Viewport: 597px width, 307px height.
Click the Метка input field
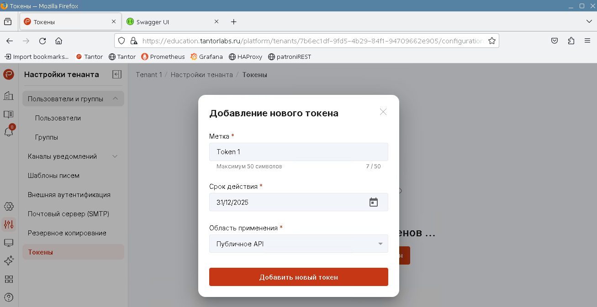pos(298,152)
